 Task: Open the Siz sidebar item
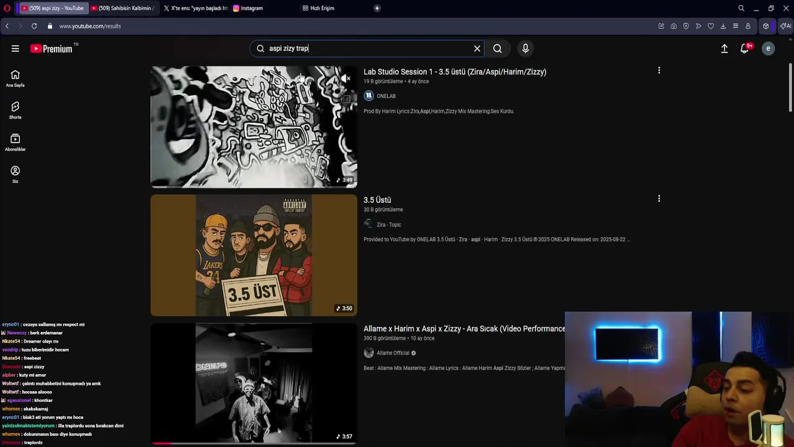[x=16, y=174]
